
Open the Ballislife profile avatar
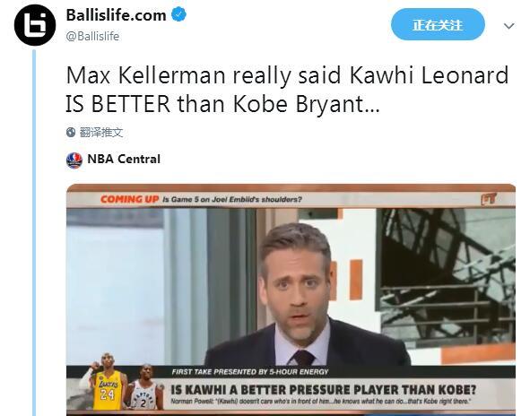click(x=35, y=25)
